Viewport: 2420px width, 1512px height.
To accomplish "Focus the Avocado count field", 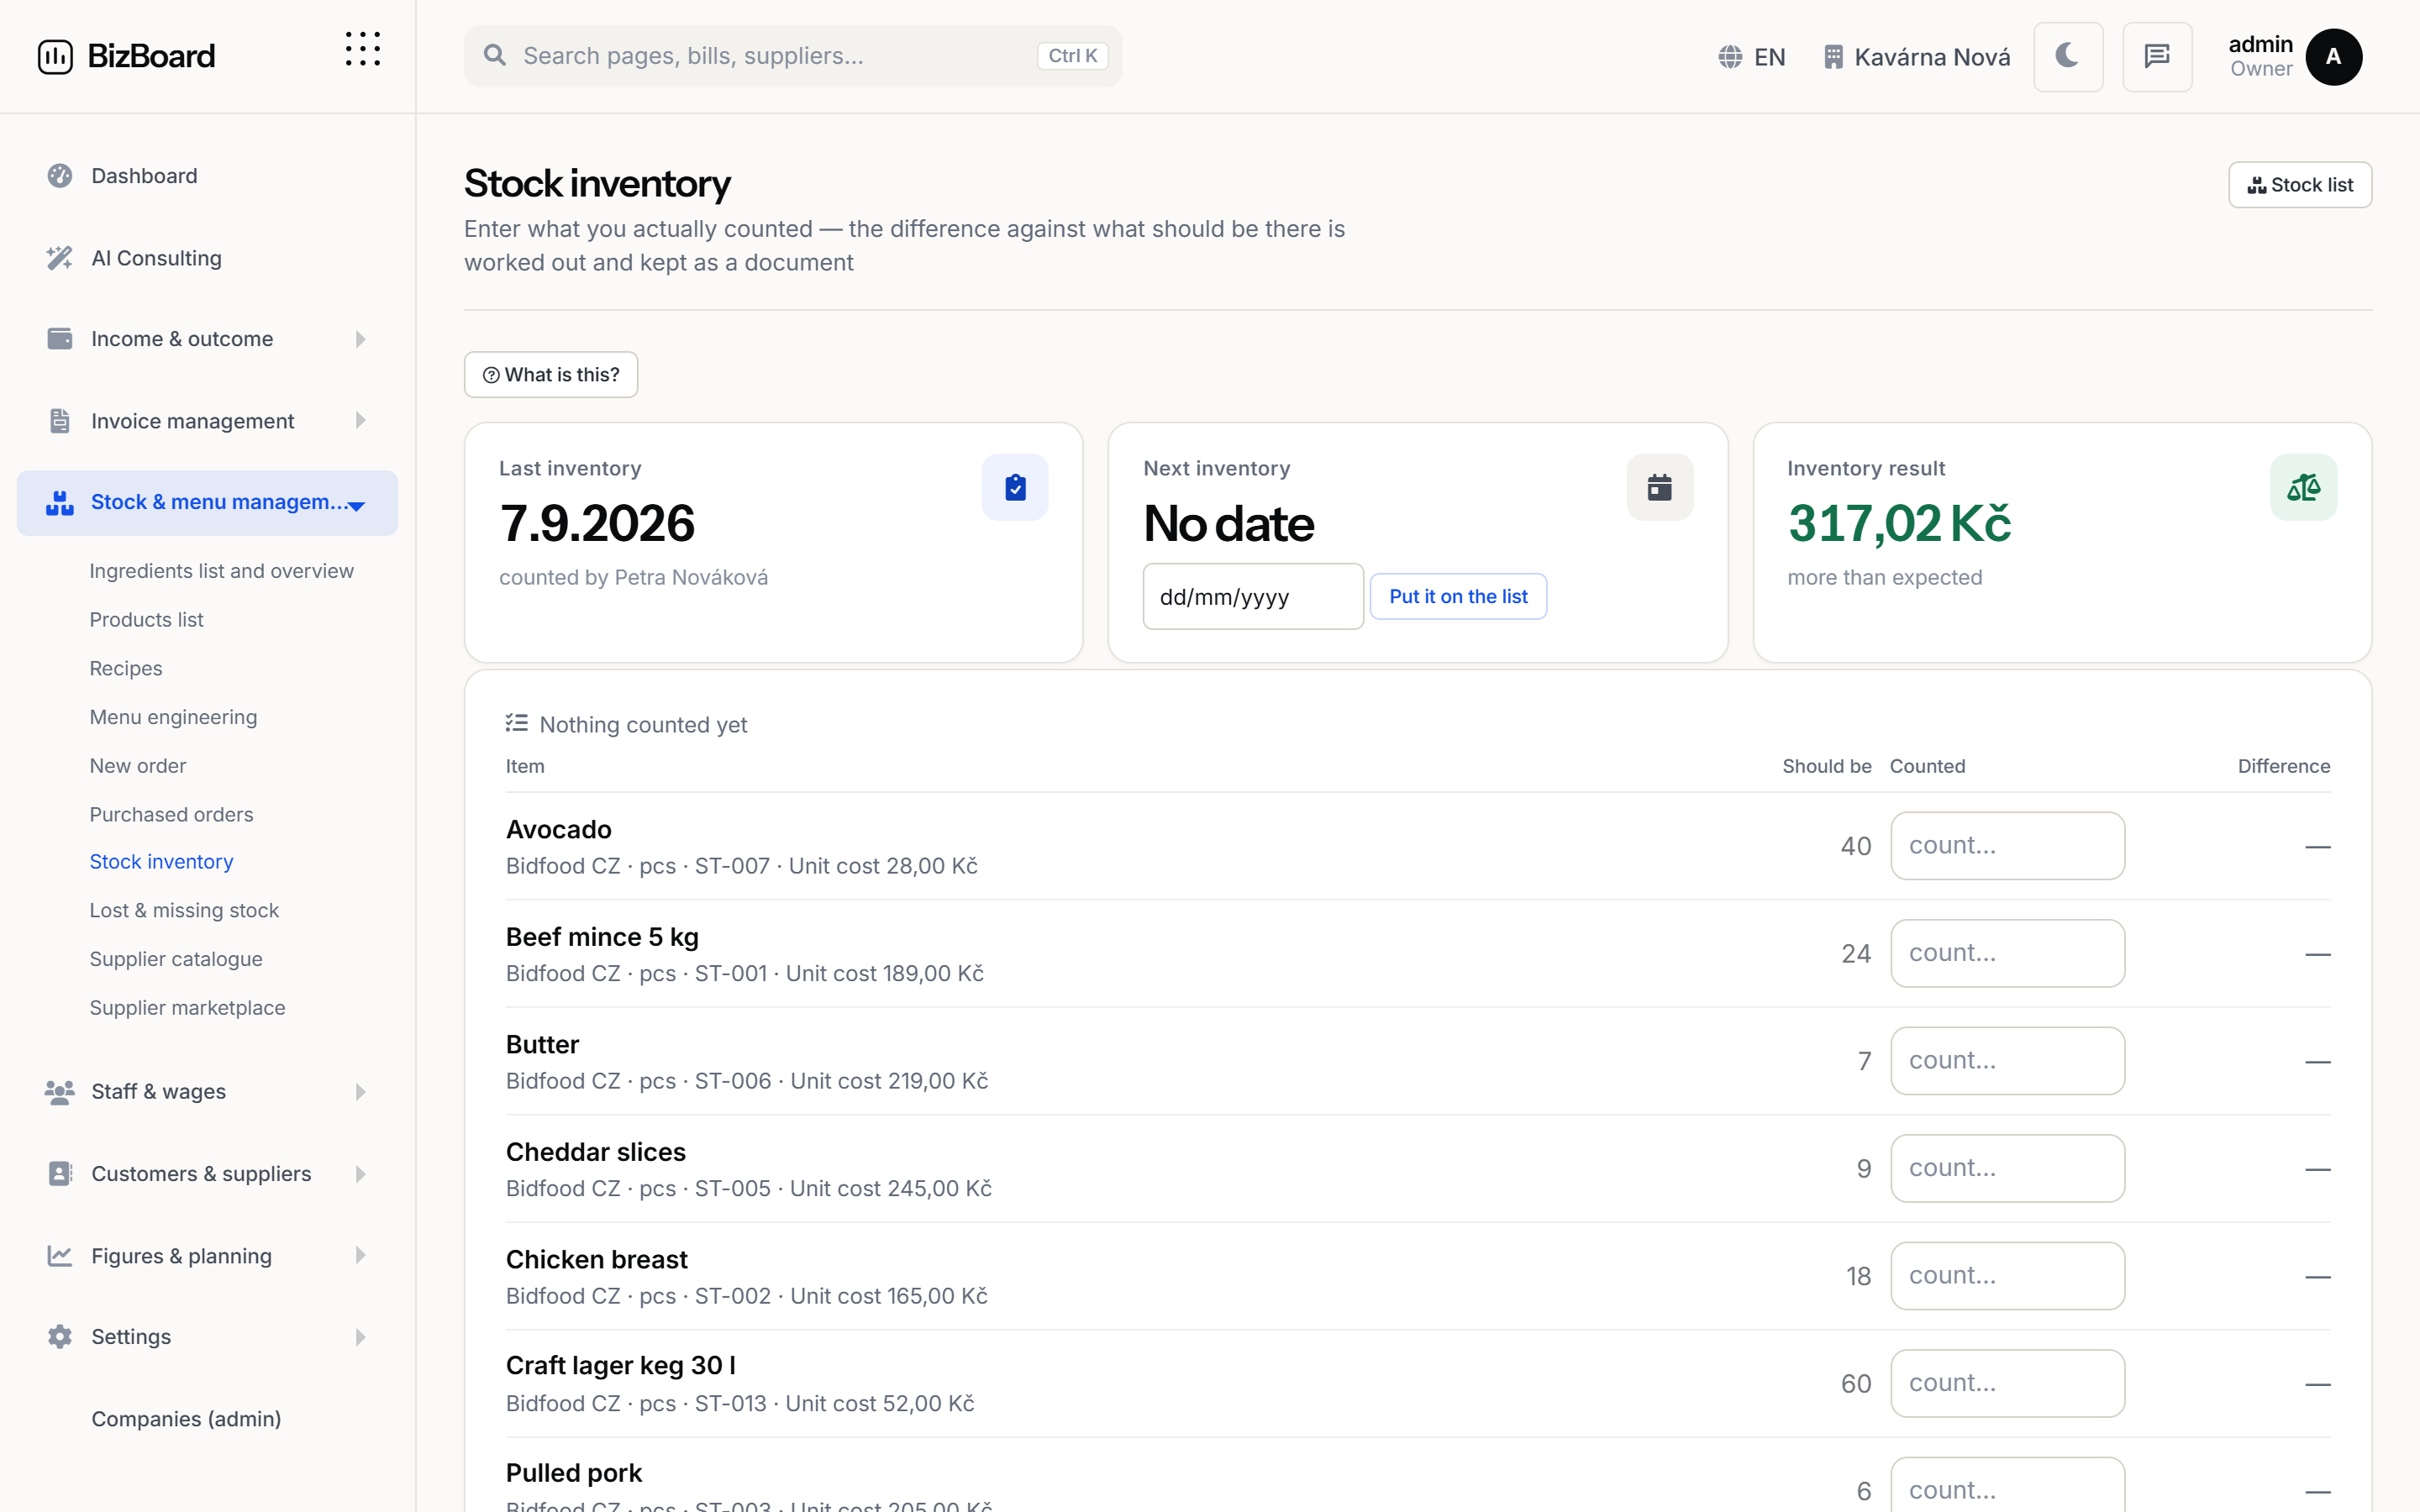I will 2007,846.
